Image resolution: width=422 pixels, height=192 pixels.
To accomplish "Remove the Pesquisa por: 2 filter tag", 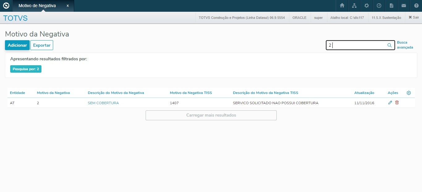I will pyautogui.click(x=26, y=69).
